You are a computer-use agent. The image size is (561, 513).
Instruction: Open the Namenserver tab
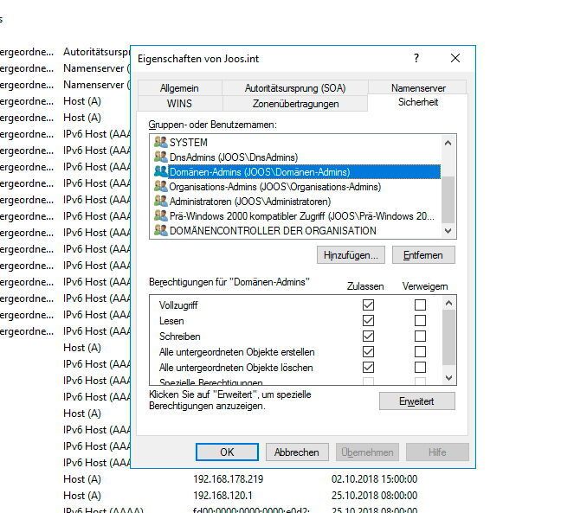418,88
